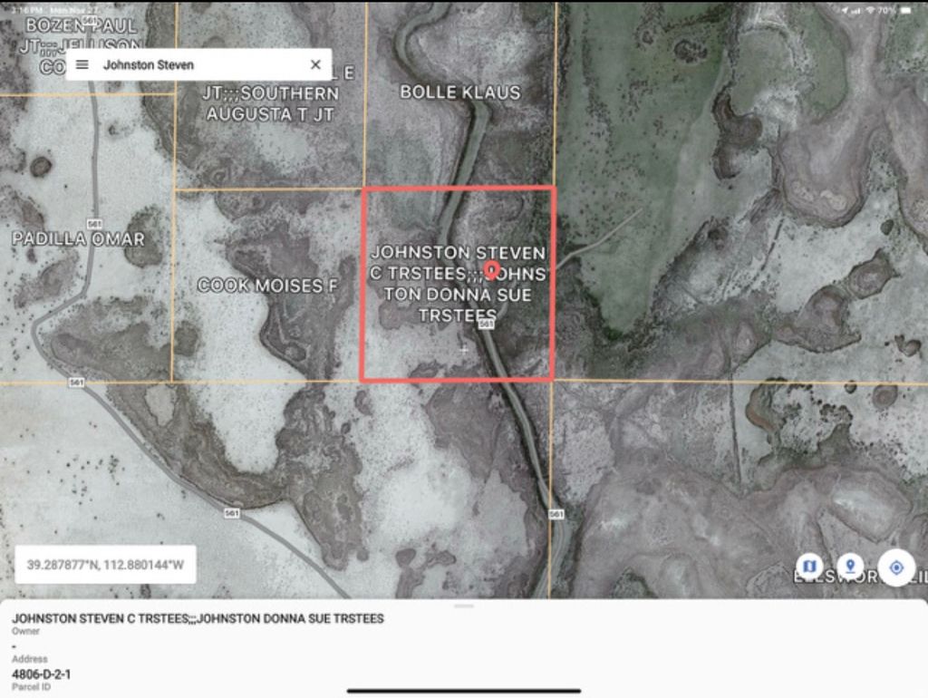Clear the Johnston Steven search
The width and height of the screenshot is (928, 698).
click(314, 64)
